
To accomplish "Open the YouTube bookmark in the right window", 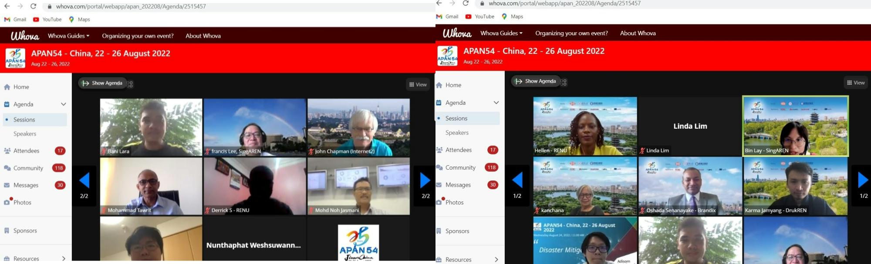I will (x=480, y=17).
